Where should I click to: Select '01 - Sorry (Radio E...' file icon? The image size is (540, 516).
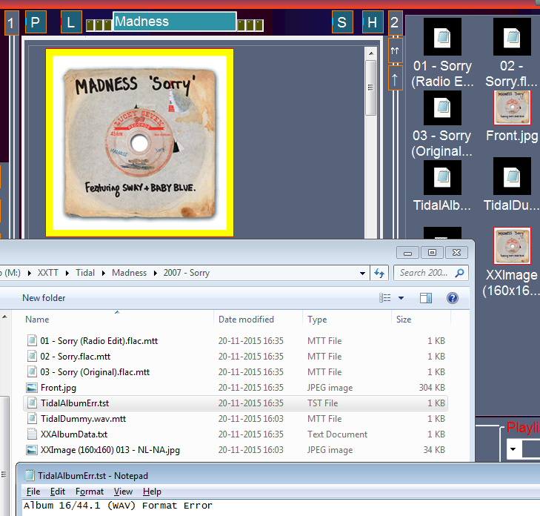point(442,37)
